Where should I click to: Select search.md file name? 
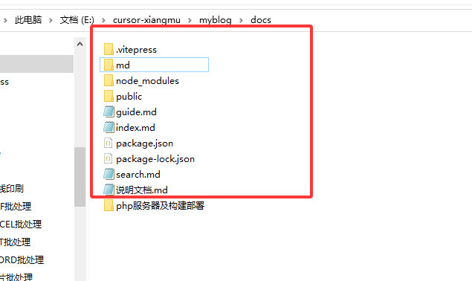click(138, 175)
